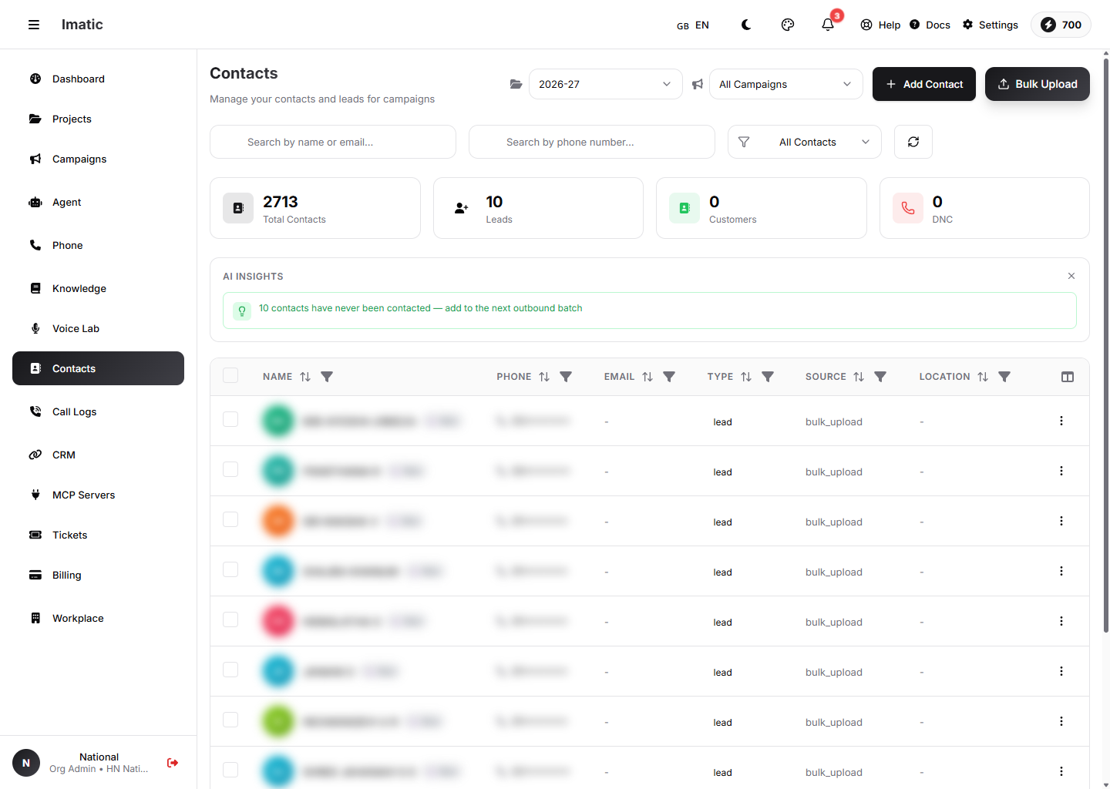Open the theme palette icon
This screenshot has width=1110, height=789.
click(x=788, y=25)
